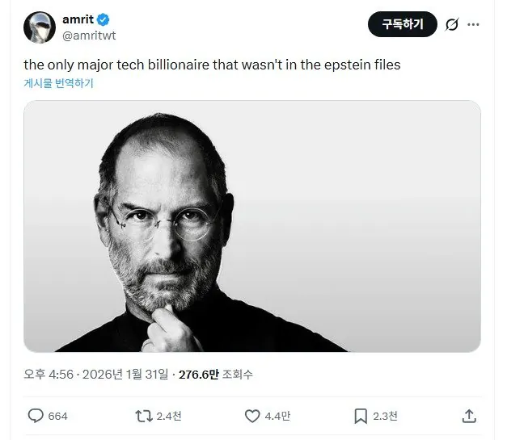Image resolution: width=507 pixels, height=440 pixels.
Task: Click the 4.4만 like count
Action: [279, 416]
